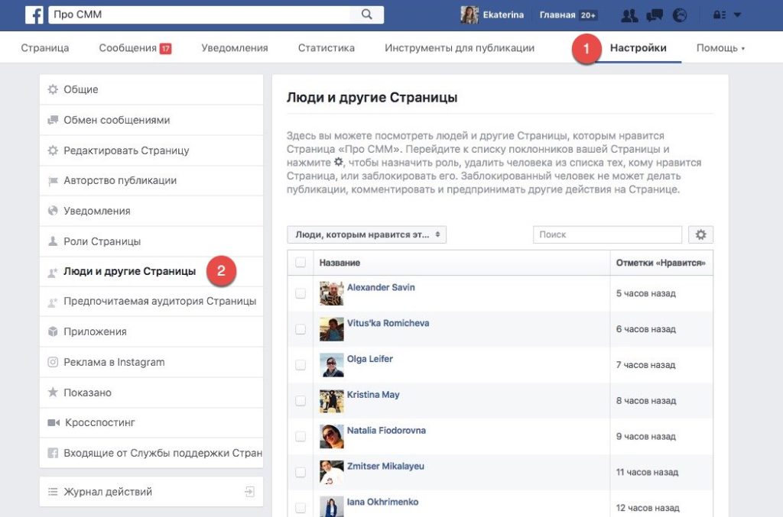Viewport: 783px width, 517px height.
Task: Switch to the Статистика tab
Action: click(326, 47)
